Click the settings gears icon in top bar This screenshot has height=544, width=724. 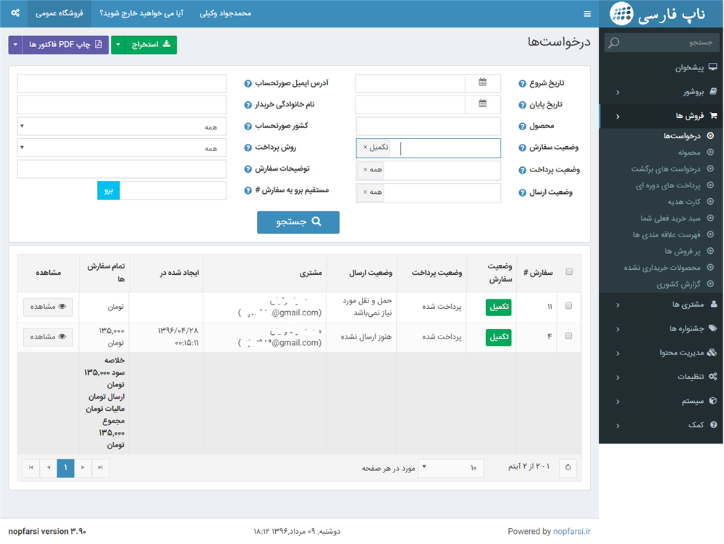pos(14,13)
